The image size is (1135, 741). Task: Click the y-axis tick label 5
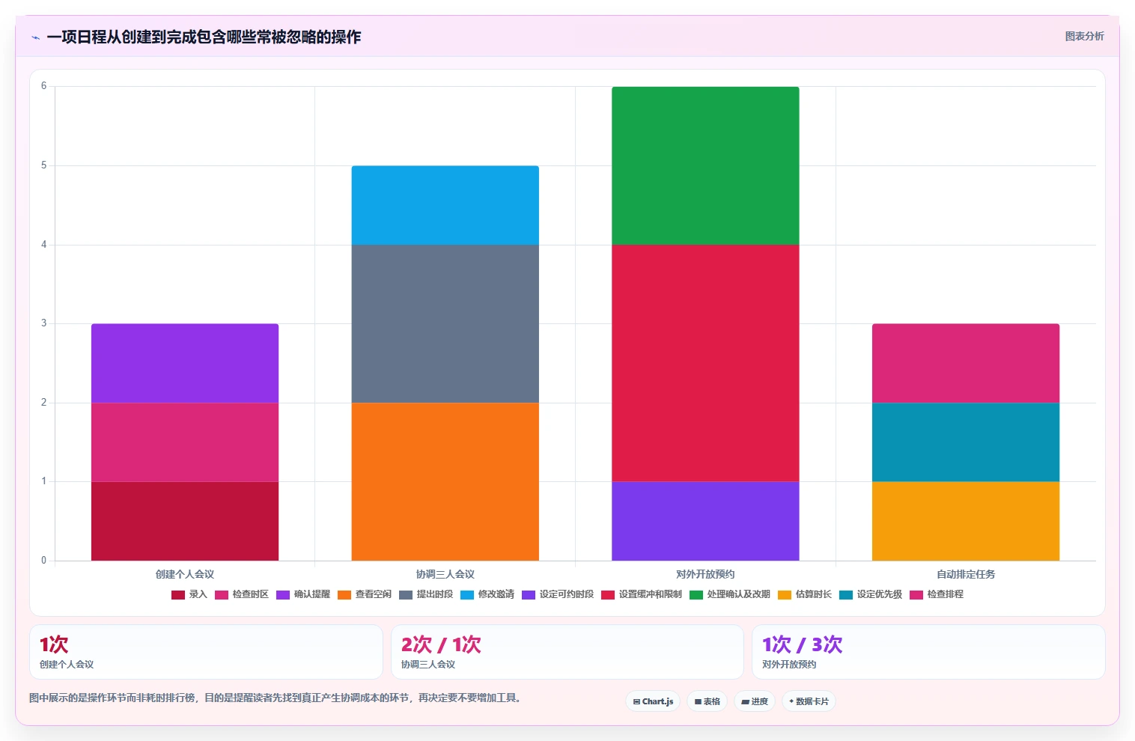tap(43, 165)
